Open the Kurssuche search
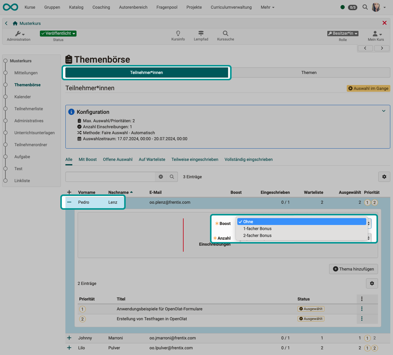 (x=225, y=36)
